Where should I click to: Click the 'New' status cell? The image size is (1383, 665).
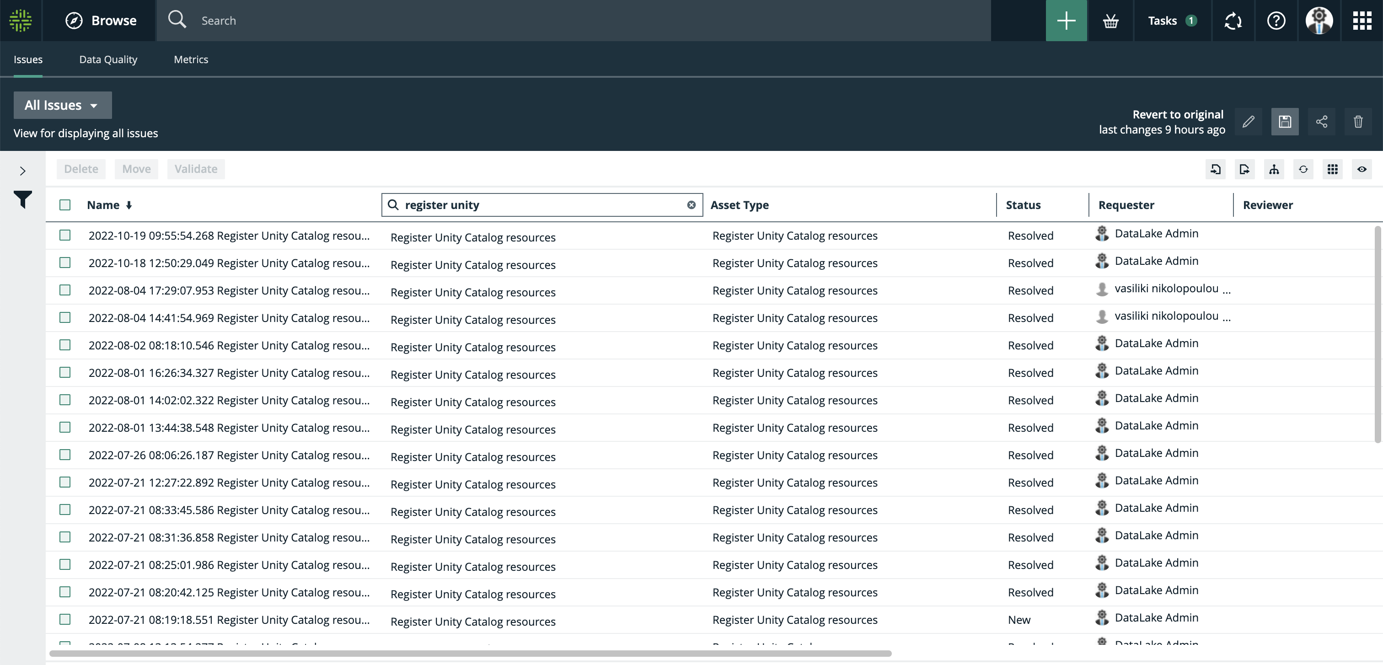point(1018,620)
